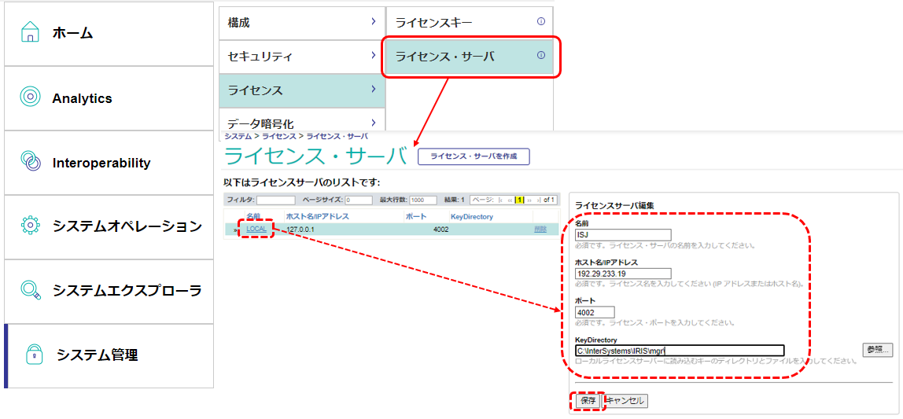The image size is (903, 419).
Task: Click info icon beside ライセンスキー
Action: point(540,21)
